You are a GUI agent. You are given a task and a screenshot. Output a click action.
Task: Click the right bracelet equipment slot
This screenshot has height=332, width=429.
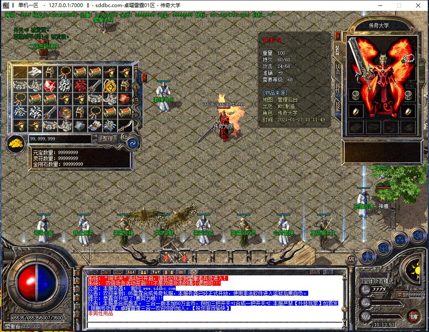(x=408, y=95)
